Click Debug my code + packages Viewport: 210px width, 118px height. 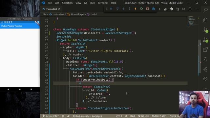[x=87, y=116]
